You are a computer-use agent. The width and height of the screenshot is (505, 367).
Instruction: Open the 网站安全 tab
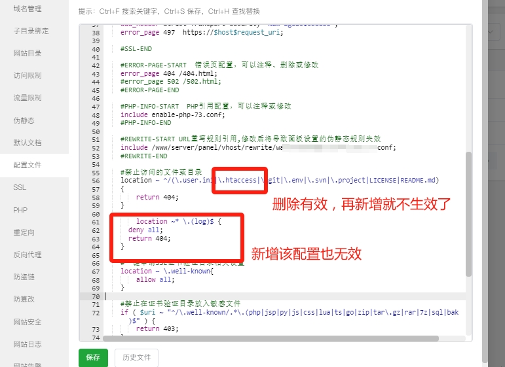point(28,322)
